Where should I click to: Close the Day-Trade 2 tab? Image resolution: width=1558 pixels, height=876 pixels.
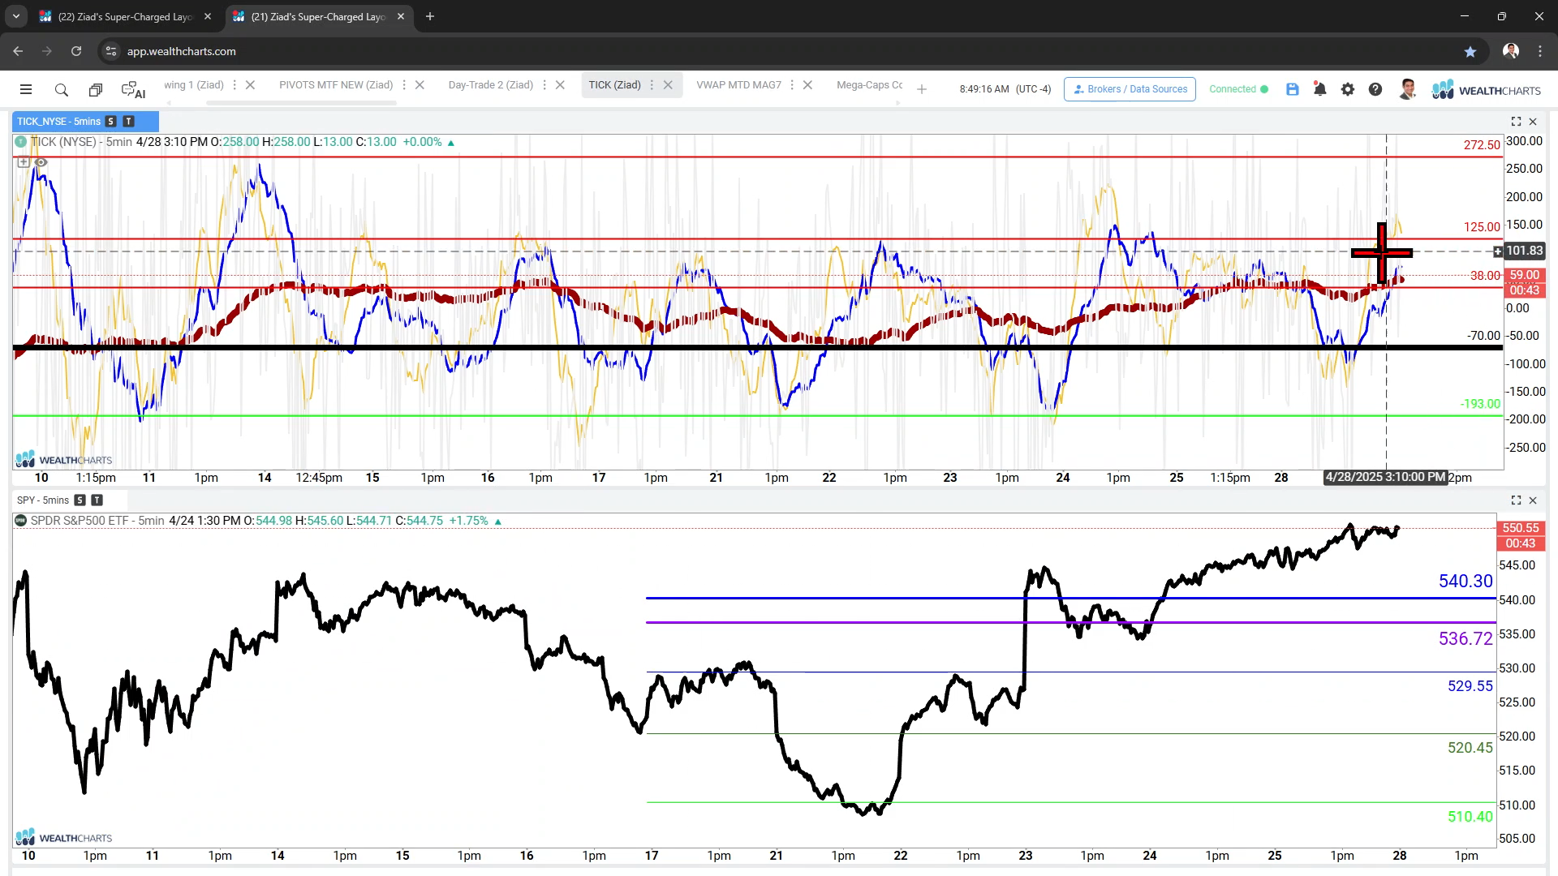click(x=560, y=85)
